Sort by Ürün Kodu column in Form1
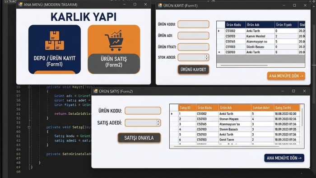 (x=235, y=25)
